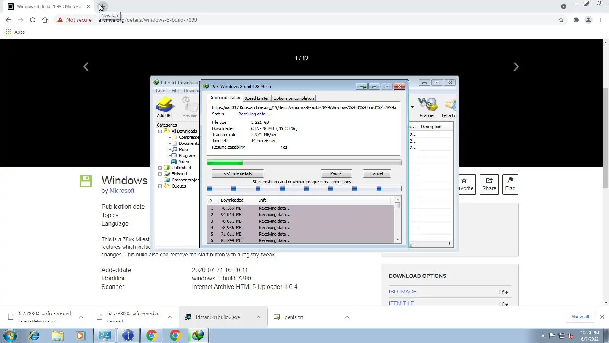Pause the Windows 8 ISO download
Screen dimensions: 609x343
336,173
